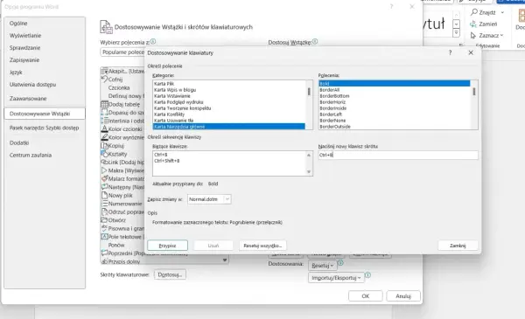This screenshot has height=319, width=525.
Task: Click the Kształty shapes icon
Action: 104,154
